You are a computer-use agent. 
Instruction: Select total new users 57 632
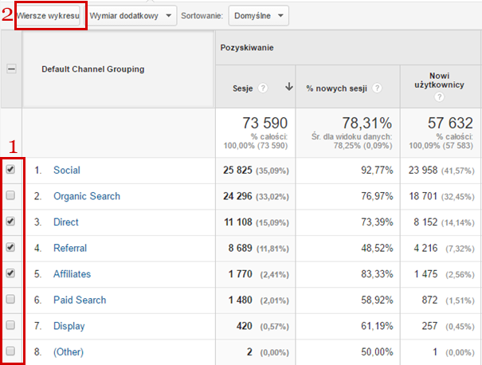[x=450, y=123]
